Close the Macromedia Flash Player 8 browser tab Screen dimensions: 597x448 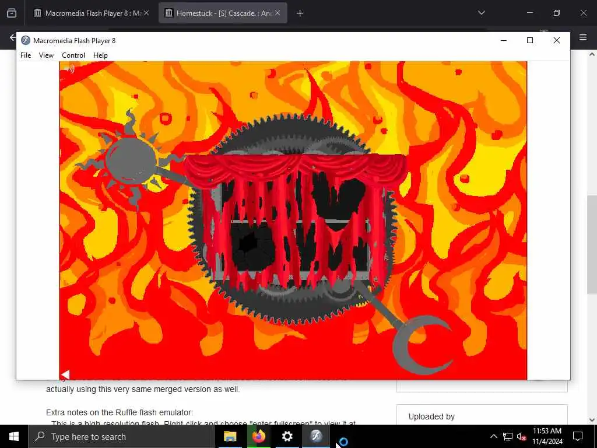coord(146,13)
